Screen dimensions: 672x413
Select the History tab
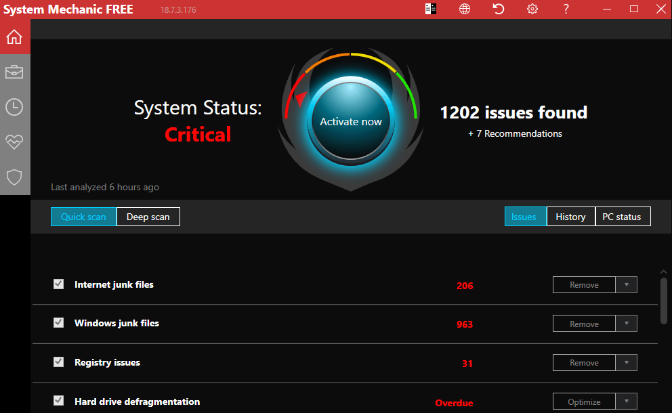[571, 217]
